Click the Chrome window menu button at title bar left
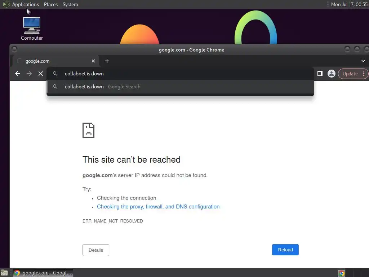The width and height of the screenshot is (369, 277). tap(14, 49)
